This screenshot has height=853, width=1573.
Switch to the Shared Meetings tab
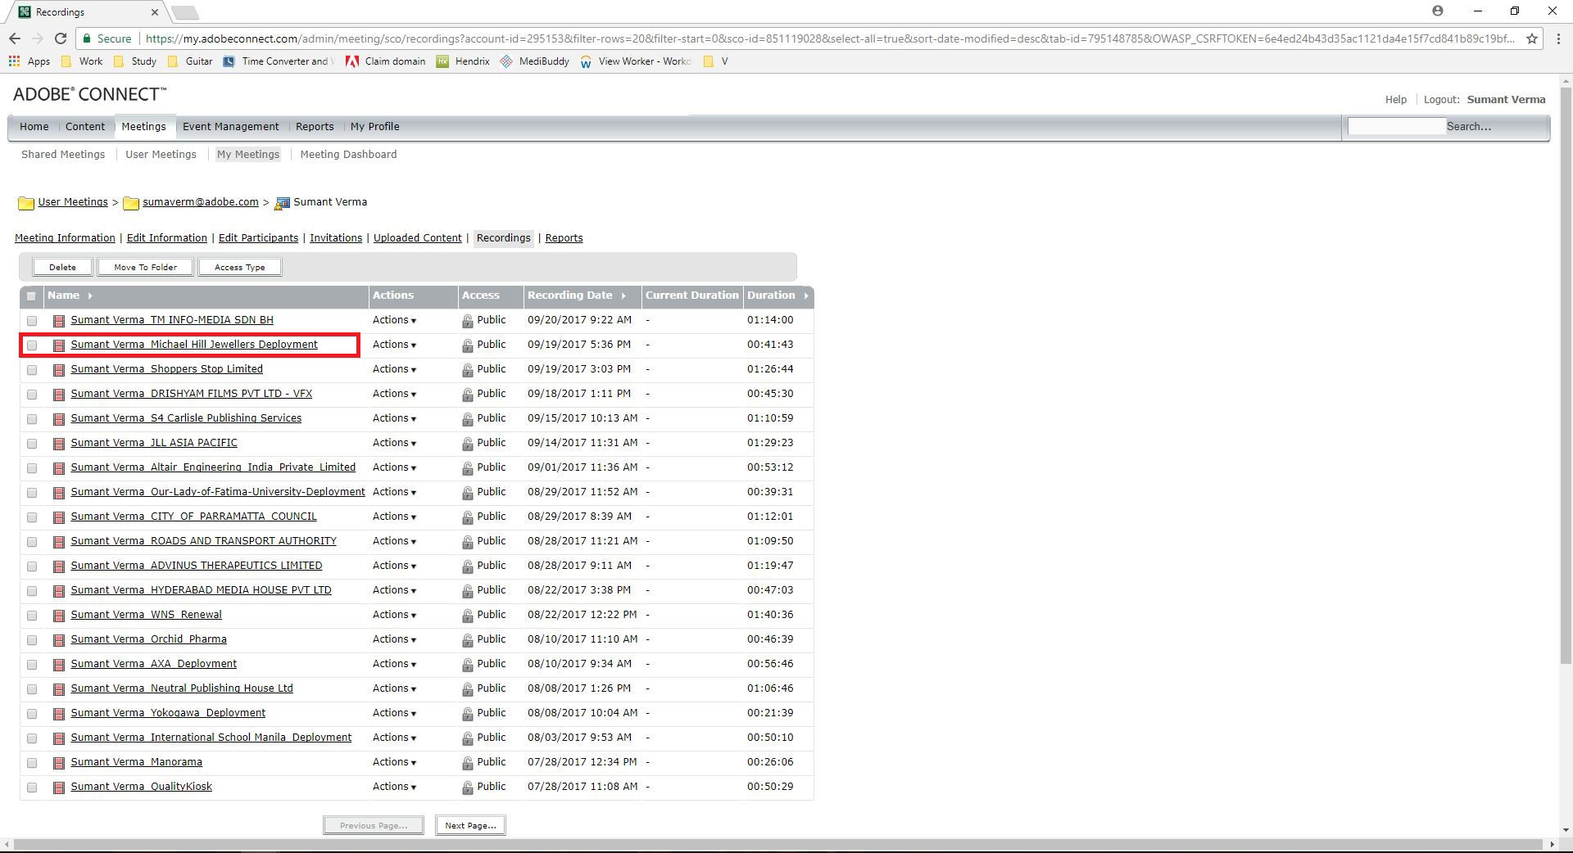tap(63, 155)
